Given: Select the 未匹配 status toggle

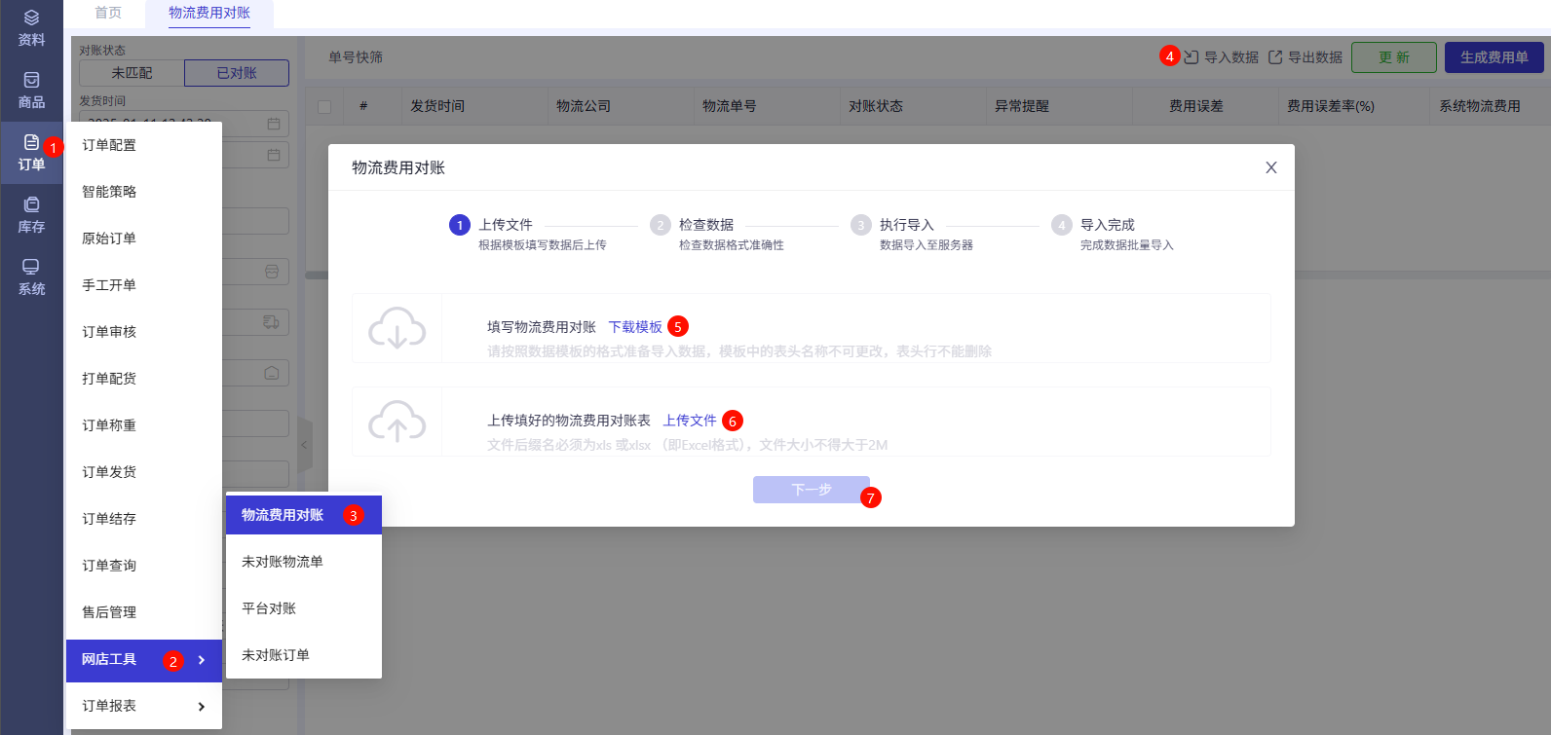Looking at the screenshot, I should (132, 73).
